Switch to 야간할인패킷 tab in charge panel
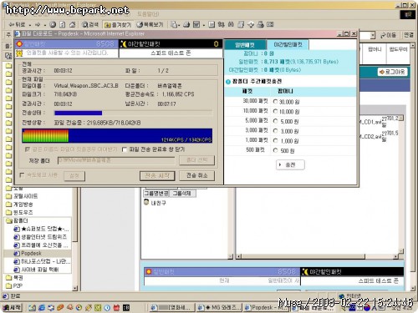Viewport: 418px width, 313px height. pos(288,44)
